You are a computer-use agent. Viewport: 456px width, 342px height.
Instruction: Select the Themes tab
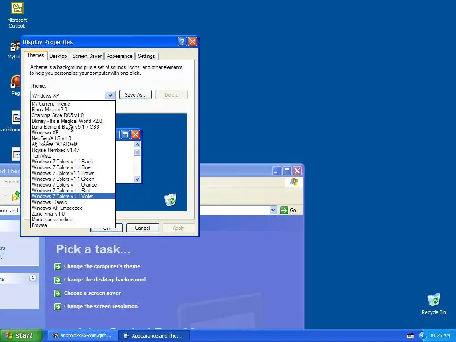click(36, 55)
